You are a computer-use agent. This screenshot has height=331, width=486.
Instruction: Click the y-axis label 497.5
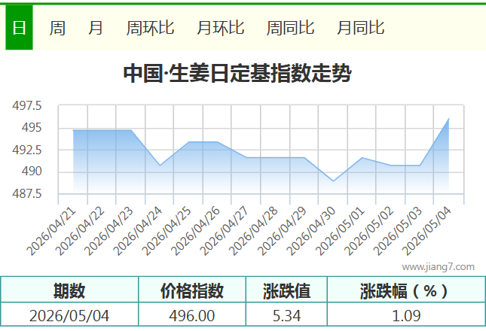[26, 106]
